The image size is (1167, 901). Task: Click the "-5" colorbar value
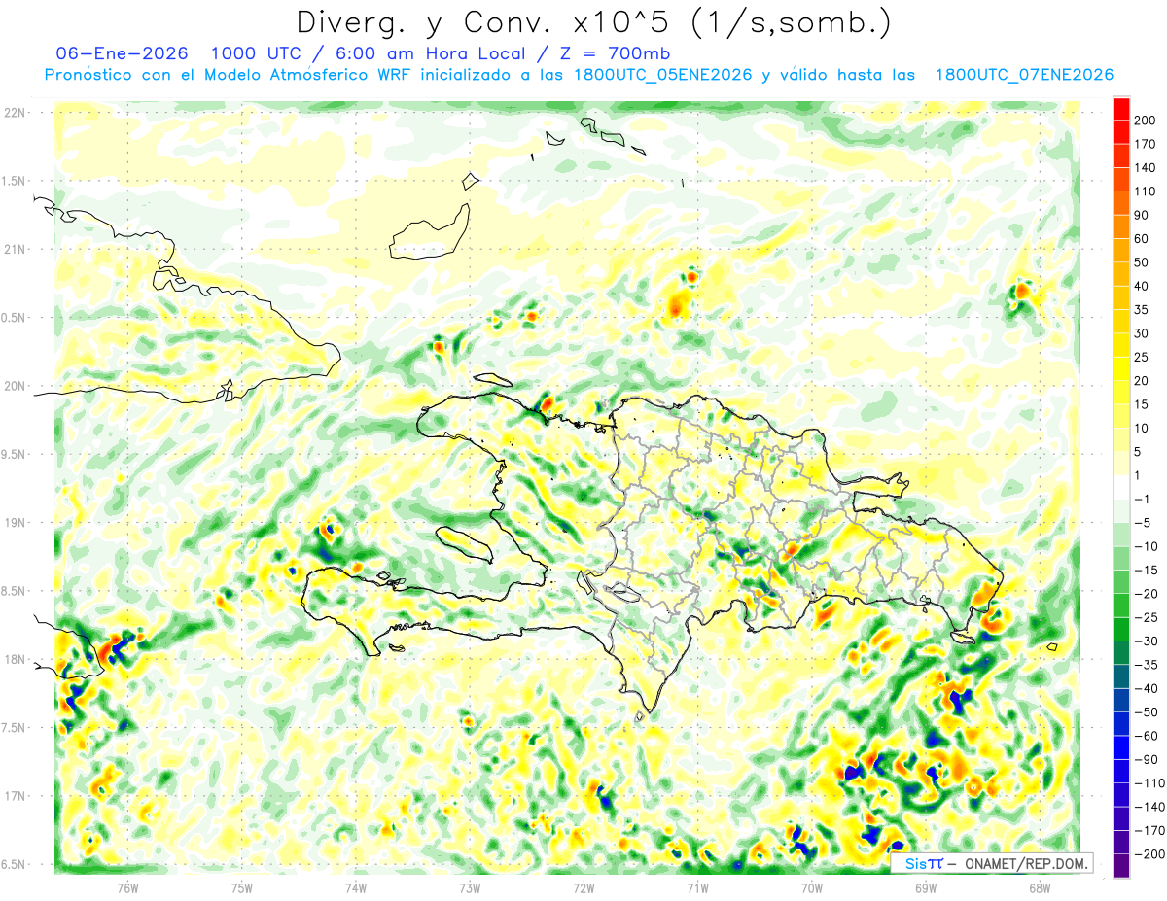coord(1142,523)
